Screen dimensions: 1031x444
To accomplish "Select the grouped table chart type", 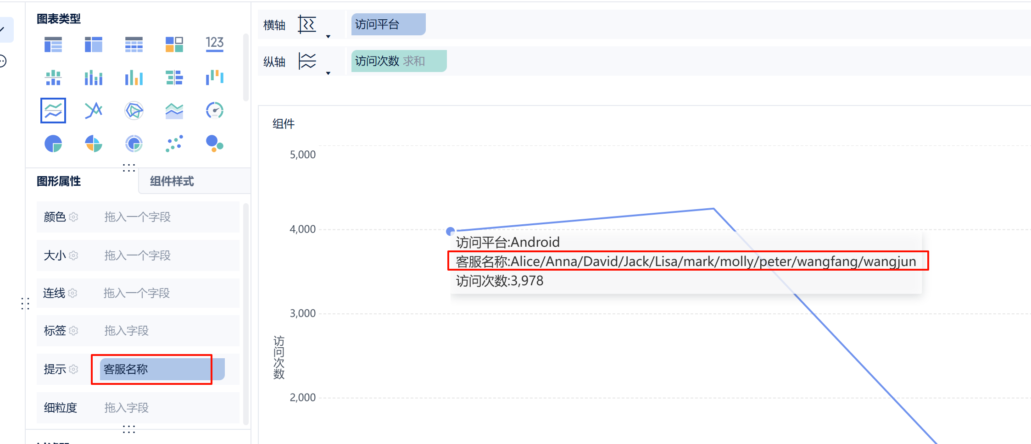I will coord(53,44).
